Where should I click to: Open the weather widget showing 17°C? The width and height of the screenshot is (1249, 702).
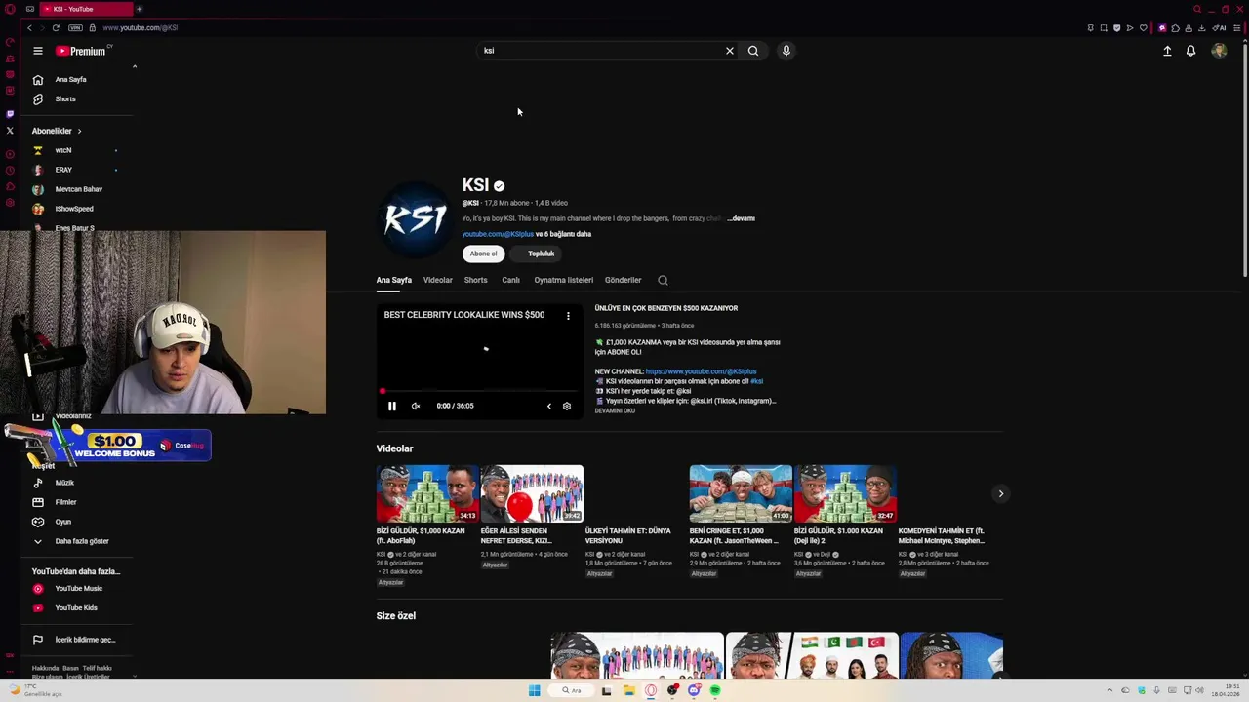pos(35,690)
